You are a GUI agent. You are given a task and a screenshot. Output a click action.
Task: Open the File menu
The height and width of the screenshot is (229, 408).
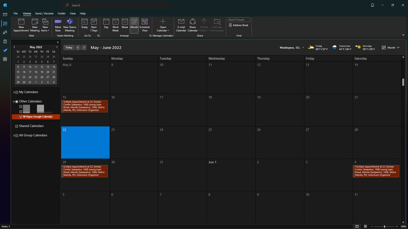tap(15, 13)
